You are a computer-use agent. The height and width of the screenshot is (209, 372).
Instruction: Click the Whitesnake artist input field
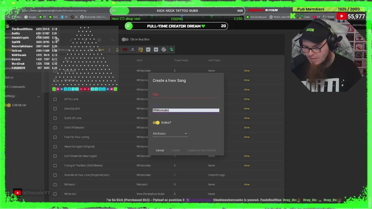[x=186, y=110]
